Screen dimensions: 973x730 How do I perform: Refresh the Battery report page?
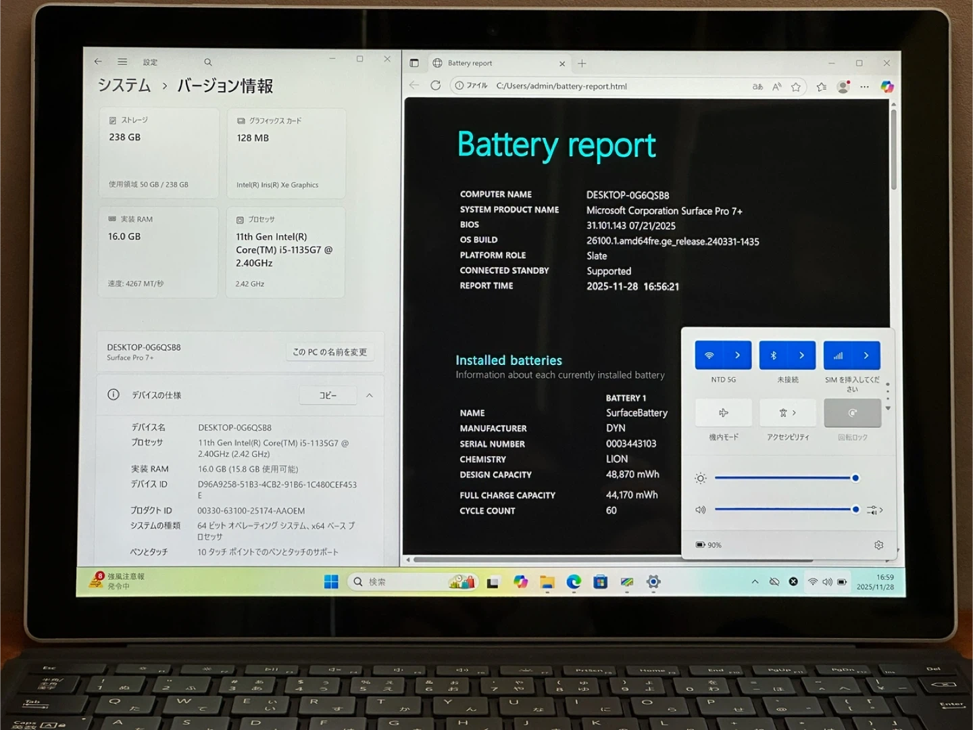pyautogui.click(x=436, y=86)
